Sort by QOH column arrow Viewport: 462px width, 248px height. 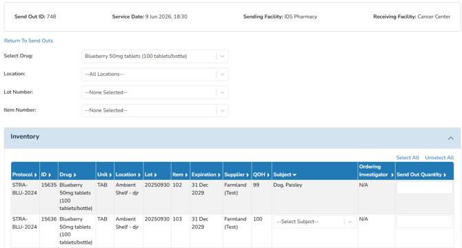268,175
